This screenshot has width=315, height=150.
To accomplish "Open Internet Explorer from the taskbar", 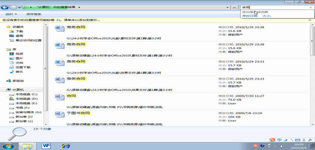I will (66, 145).
